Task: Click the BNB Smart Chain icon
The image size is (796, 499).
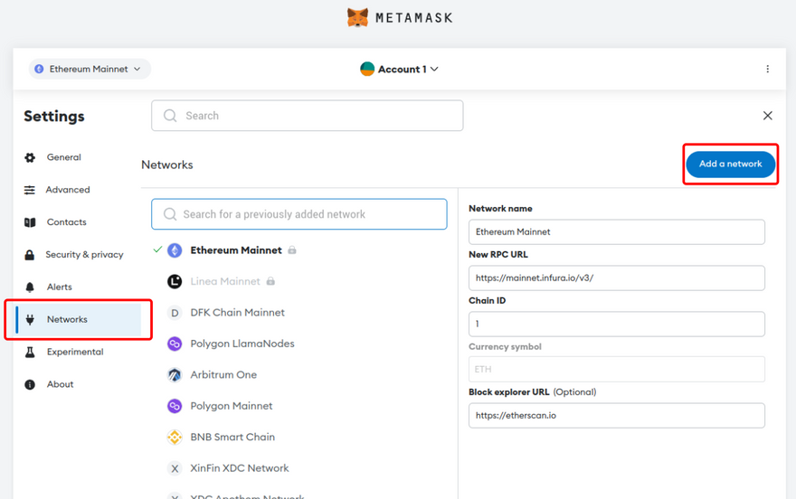Action: [175, 438]
